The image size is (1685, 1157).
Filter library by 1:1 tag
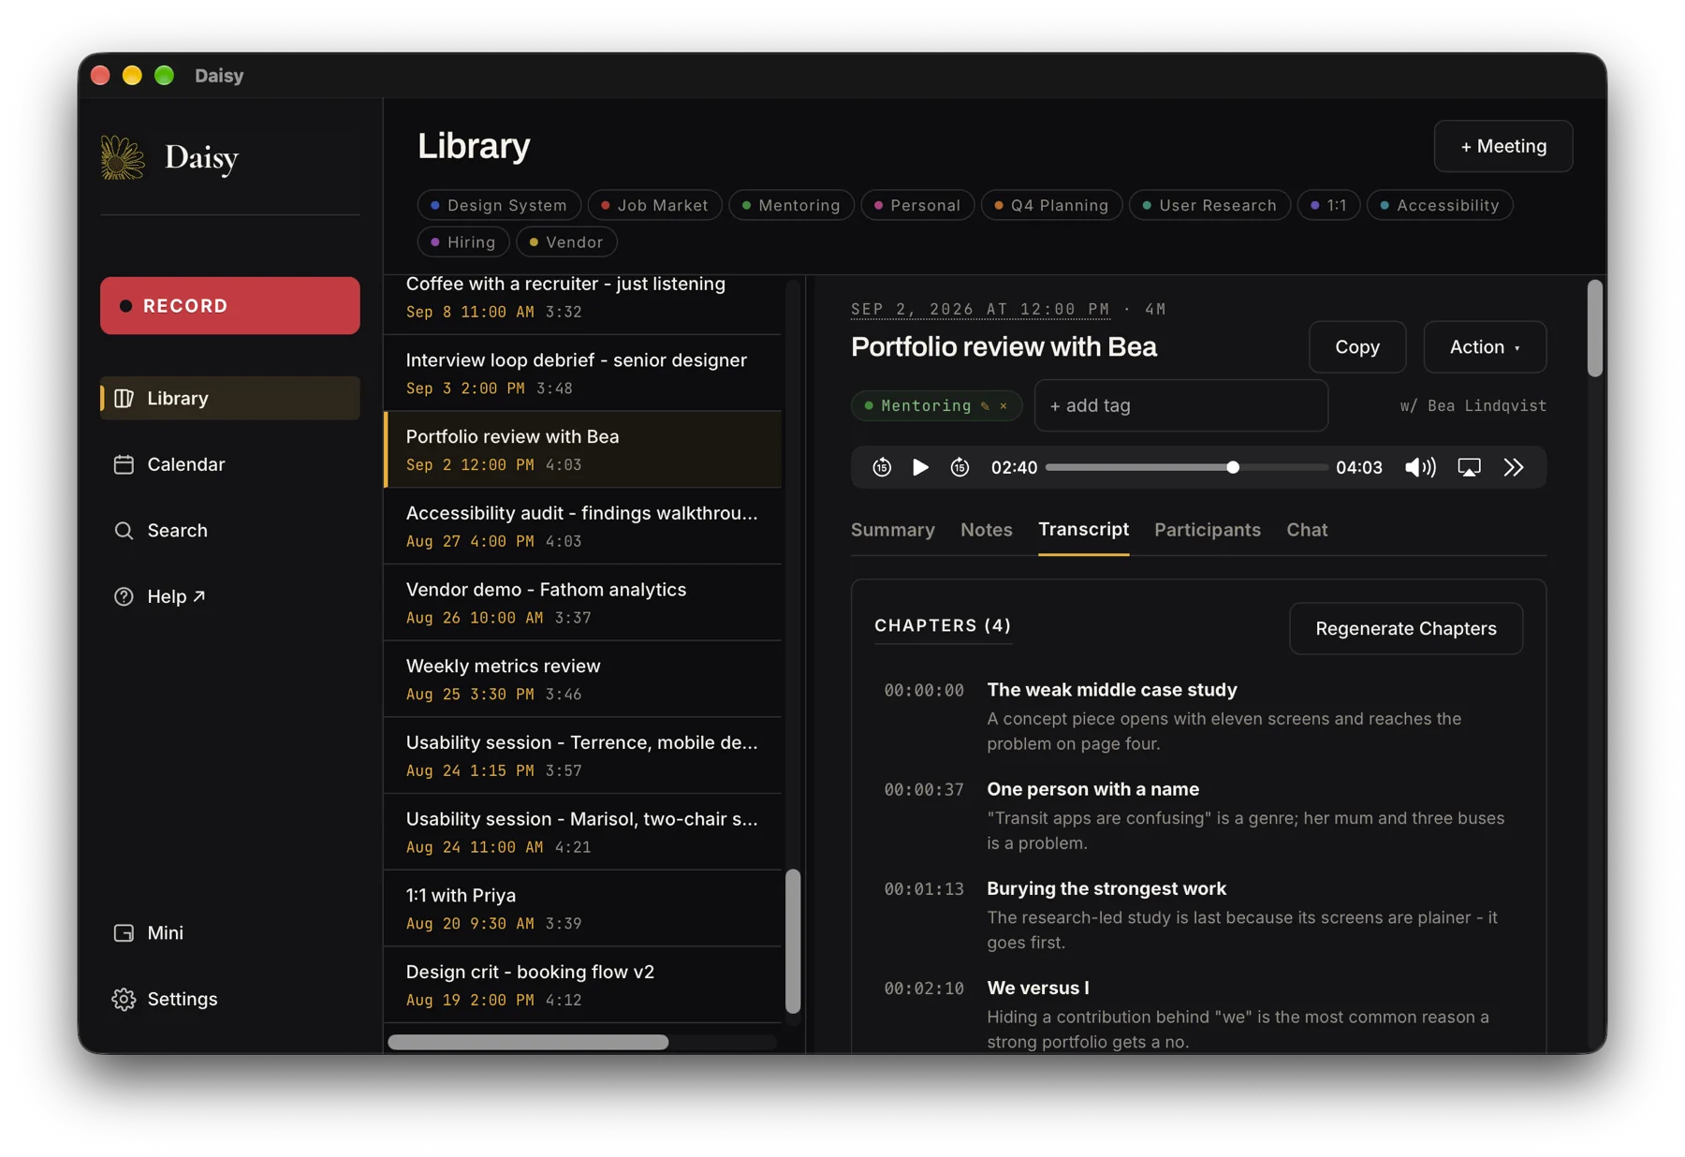(1328, 205)
